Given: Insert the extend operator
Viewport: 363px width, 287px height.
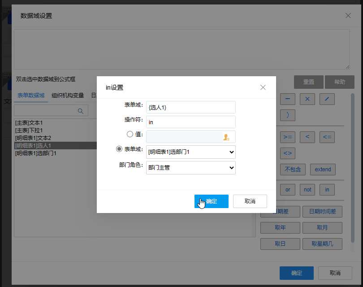Looking at the screenshot, I should point(323,170).
